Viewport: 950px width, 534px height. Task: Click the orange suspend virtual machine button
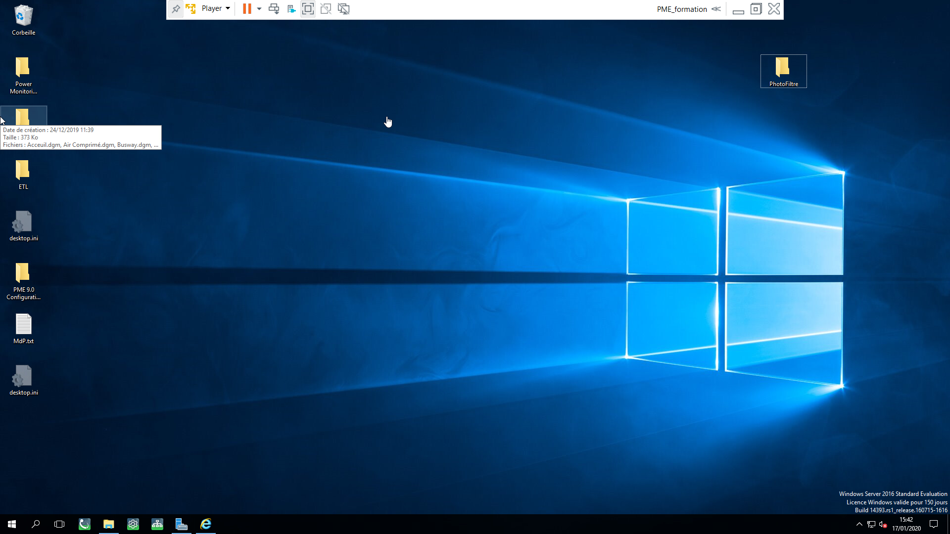(247, 9)
